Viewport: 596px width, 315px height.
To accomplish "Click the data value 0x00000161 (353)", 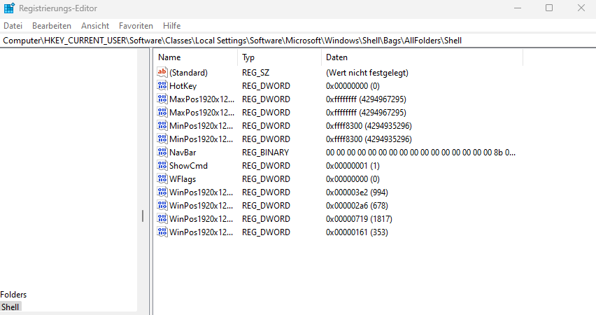I will tap(357, 232).
